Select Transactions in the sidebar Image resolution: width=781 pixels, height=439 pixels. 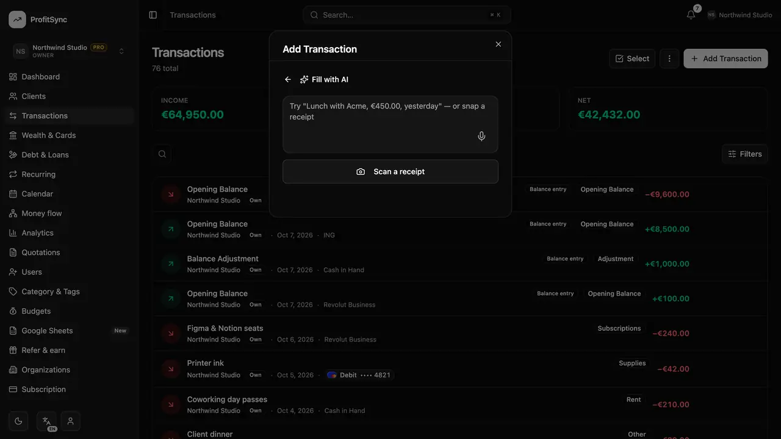(x=69, y=116)
